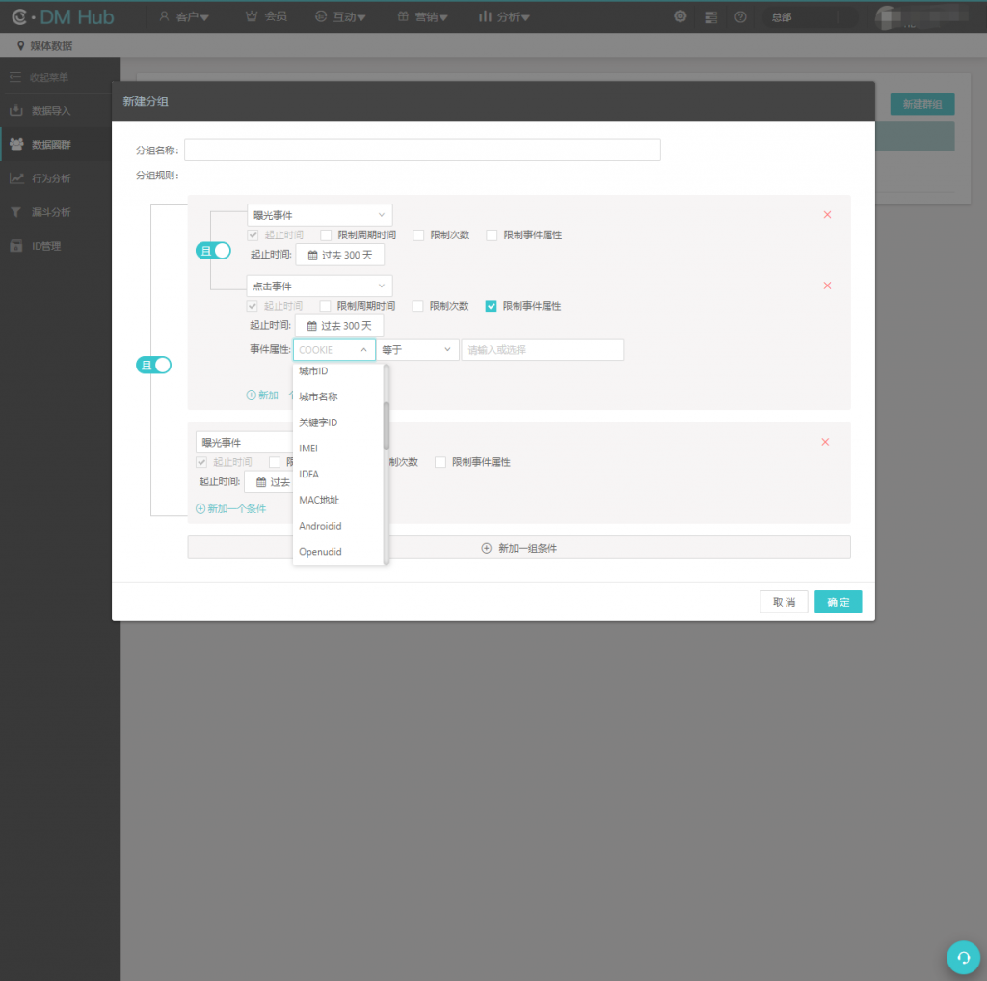The height and width of the screenshot is (981, 987).
Task: Uncheck 限制事件属性 for the click event
Action: (492, 306)
